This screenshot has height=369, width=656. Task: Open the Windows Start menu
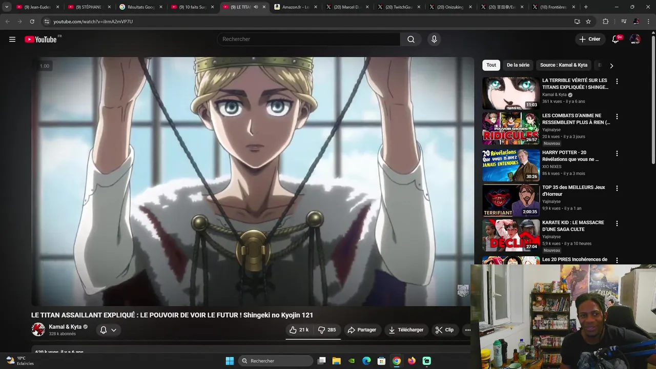point(230,361)
